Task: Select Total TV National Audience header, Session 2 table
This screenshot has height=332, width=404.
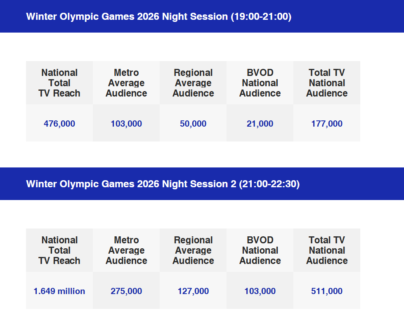Action: 327,250
